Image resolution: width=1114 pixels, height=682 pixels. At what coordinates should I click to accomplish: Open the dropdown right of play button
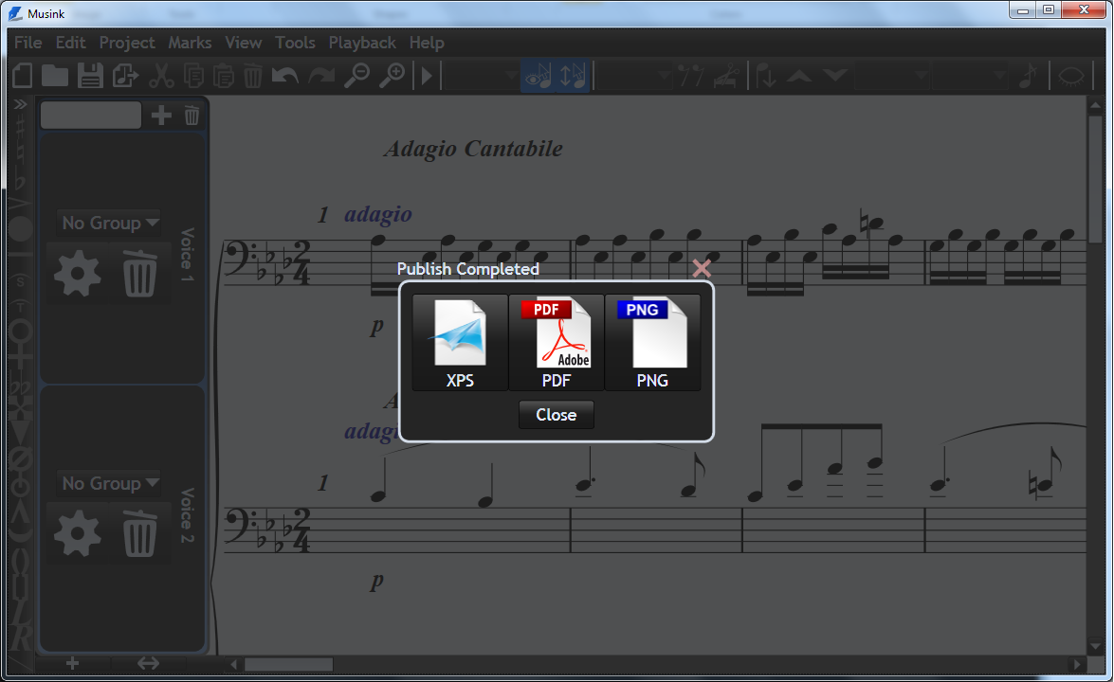coord(482,75)
